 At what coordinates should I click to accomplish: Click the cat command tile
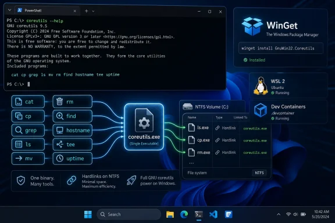click(x=28, y=102)
